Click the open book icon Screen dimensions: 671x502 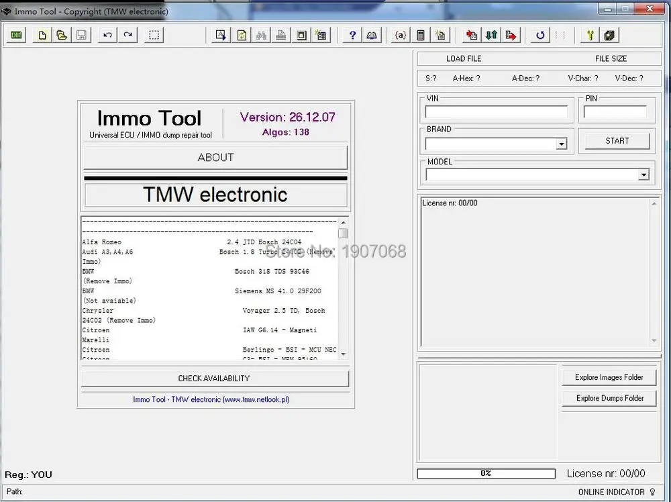372,35
